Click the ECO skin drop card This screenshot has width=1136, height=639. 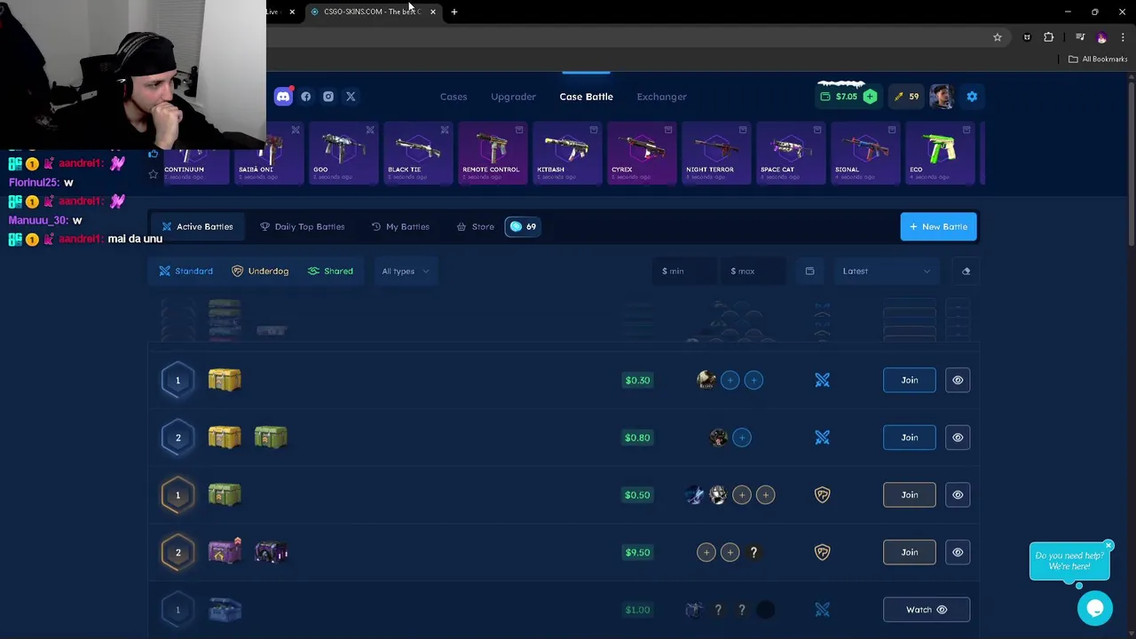tap(940, 154)
